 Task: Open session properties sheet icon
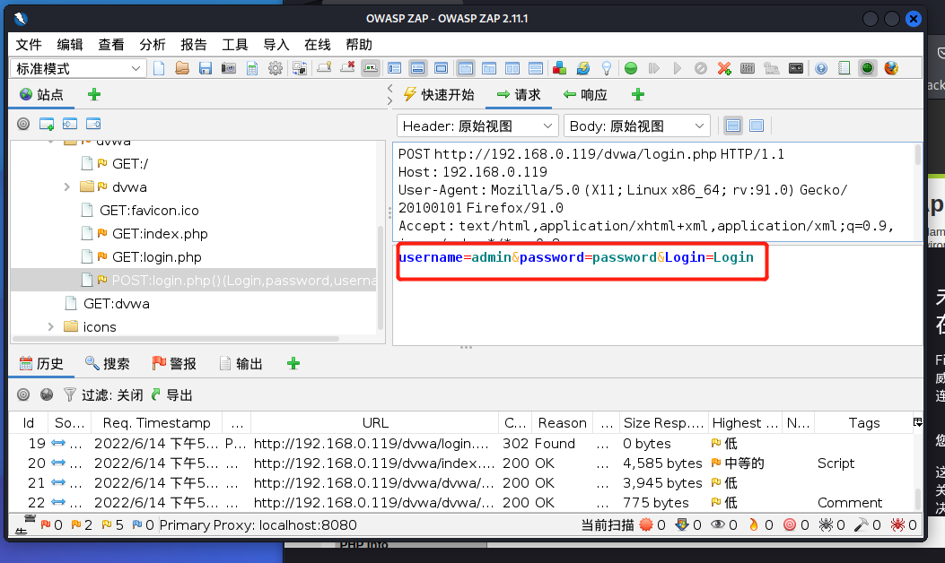tap(252, 69)
